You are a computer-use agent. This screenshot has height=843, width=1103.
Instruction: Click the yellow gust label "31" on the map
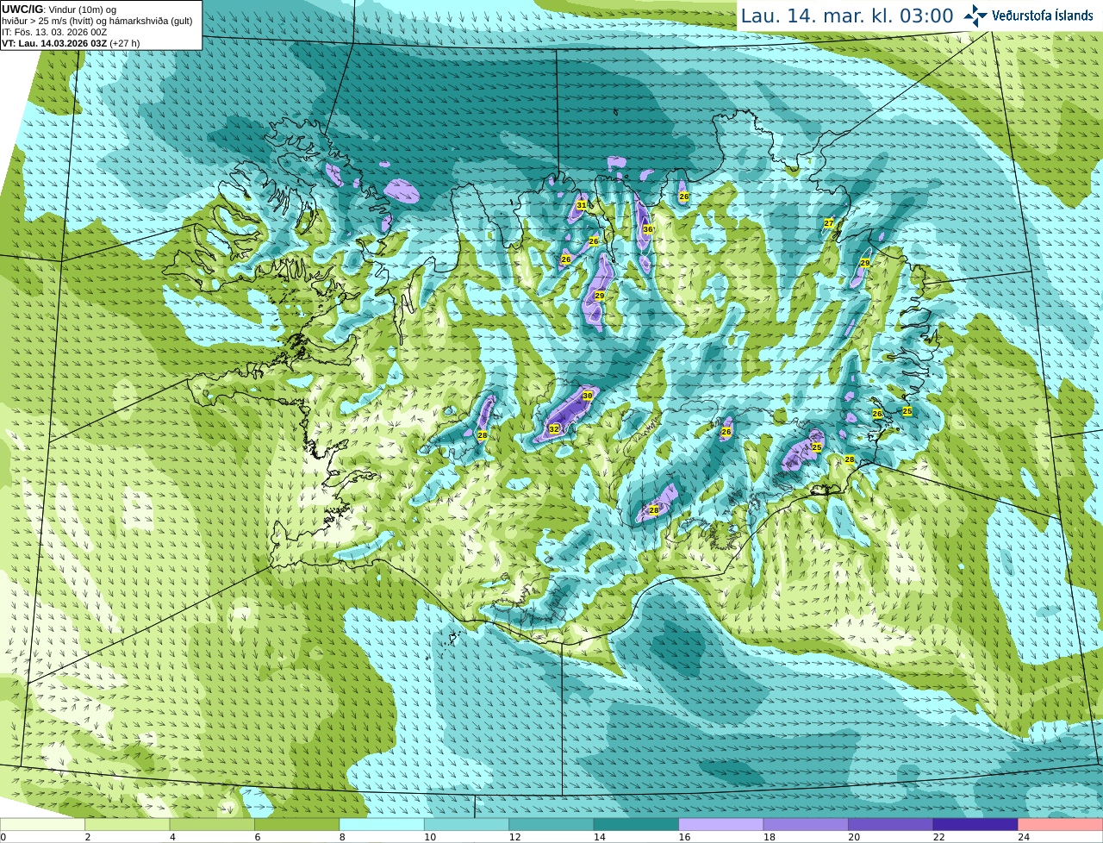click(582, 205)
